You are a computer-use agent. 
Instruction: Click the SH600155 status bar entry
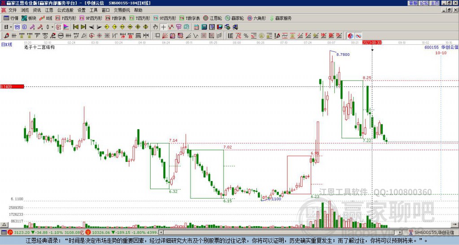[432, 232]
